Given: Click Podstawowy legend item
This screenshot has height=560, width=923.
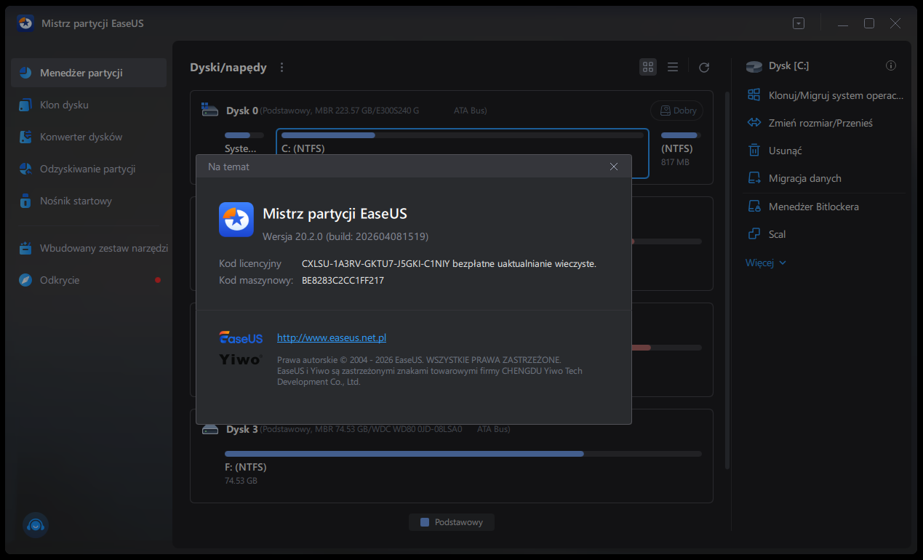Looking at the screenshot, I should (452, 522).
